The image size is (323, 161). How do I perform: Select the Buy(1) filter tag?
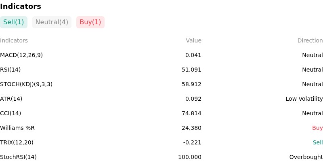click(90, 22)
